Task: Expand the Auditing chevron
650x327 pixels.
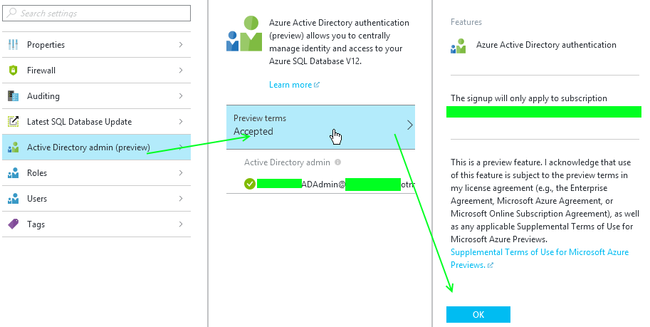Action: click(181, 96)
